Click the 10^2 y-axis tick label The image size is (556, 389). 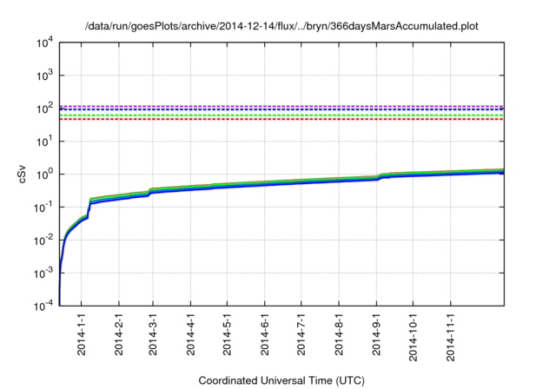[44, 109]
